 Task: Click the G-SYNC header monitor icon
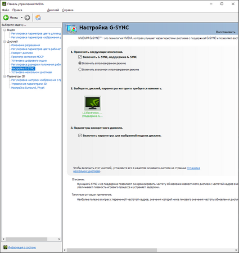point(71,29)
